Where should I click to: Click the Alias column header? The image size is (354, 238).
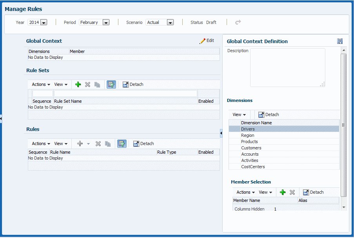319,200
